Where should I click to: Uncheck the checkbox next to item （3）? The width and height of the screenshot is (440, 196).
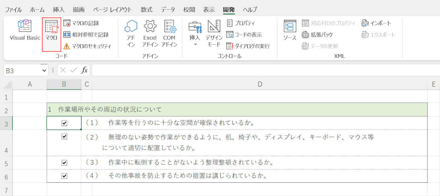(x=64, y=162)
